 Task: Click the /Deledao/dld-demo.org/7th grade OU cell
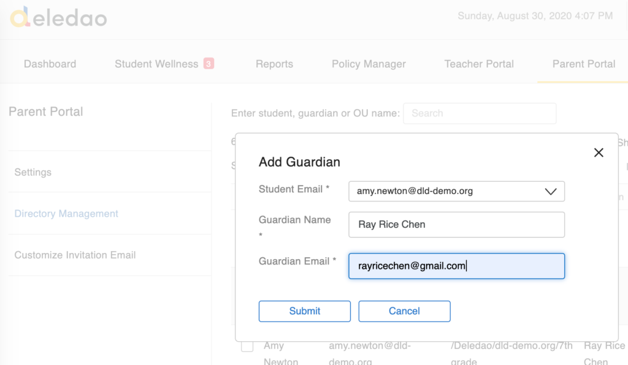[x=511, y=353]
